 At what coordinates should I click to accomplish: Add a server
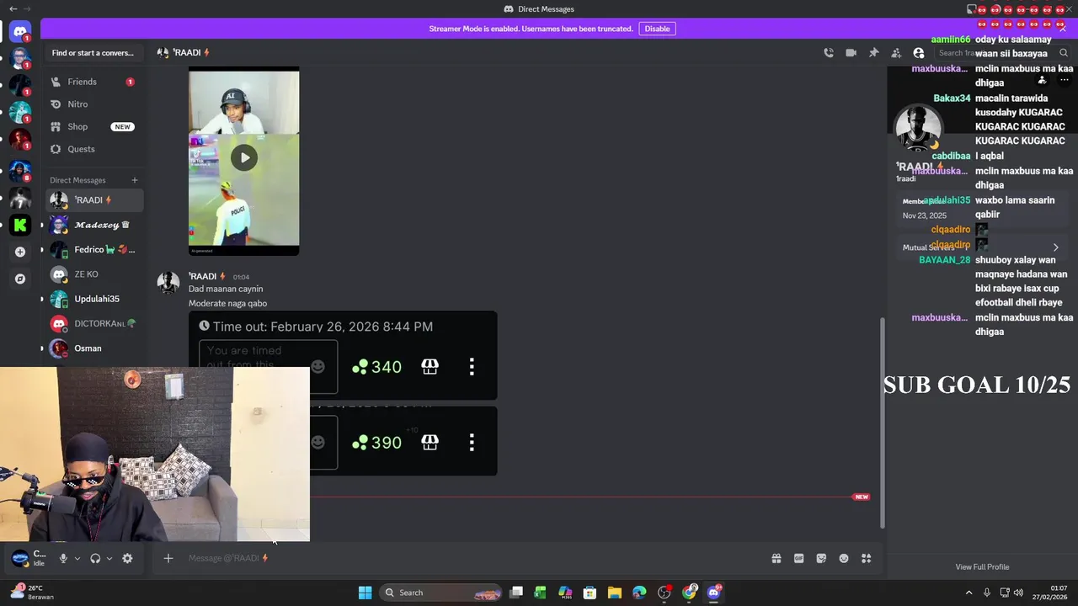tap(20, 252)
